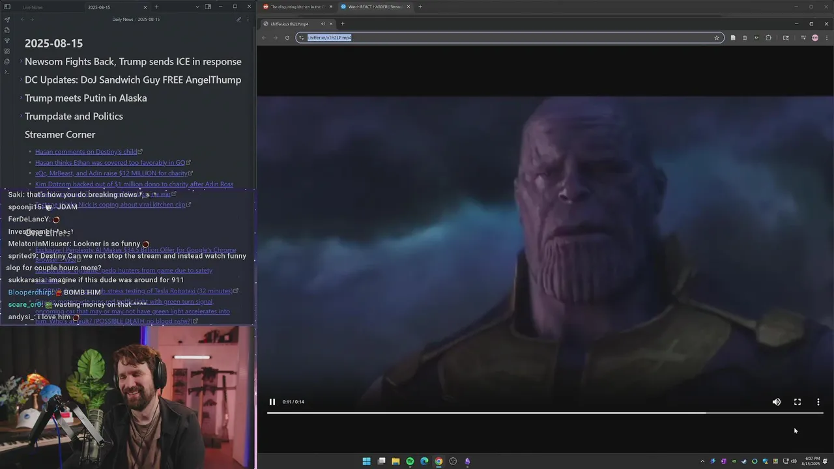The image size is (834, 469).
Task: Open a new tab in the front browser window
Action: 343,24
